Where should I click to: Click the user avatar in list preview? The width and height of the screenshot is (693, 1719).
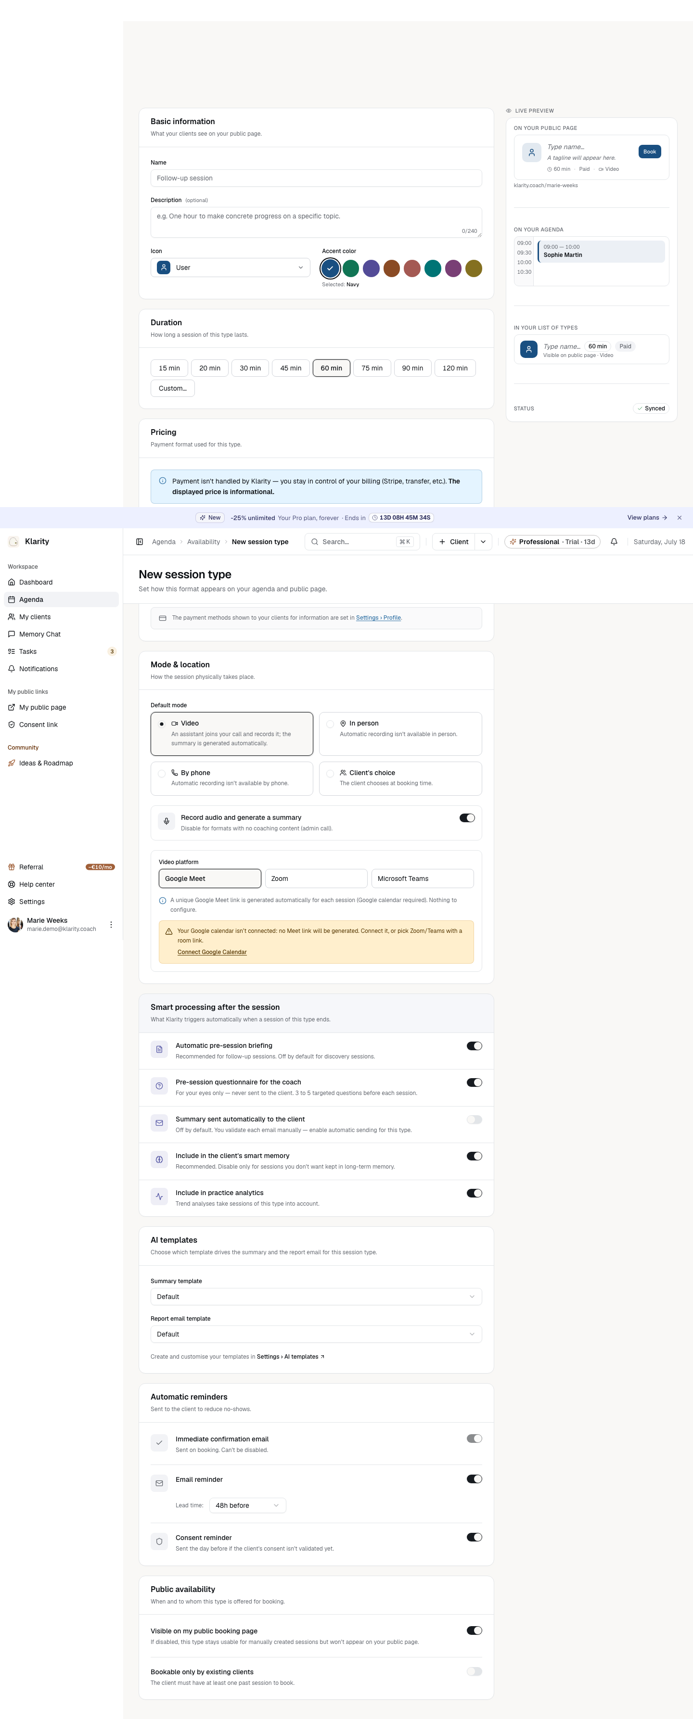[529, 349]
